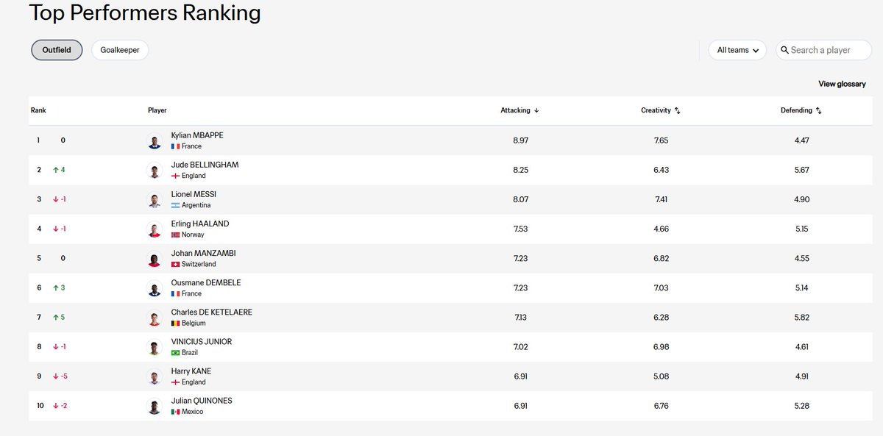Select the Julian QUINONES name
Viewport: 883px width, 436px height.
coord(202,400)
